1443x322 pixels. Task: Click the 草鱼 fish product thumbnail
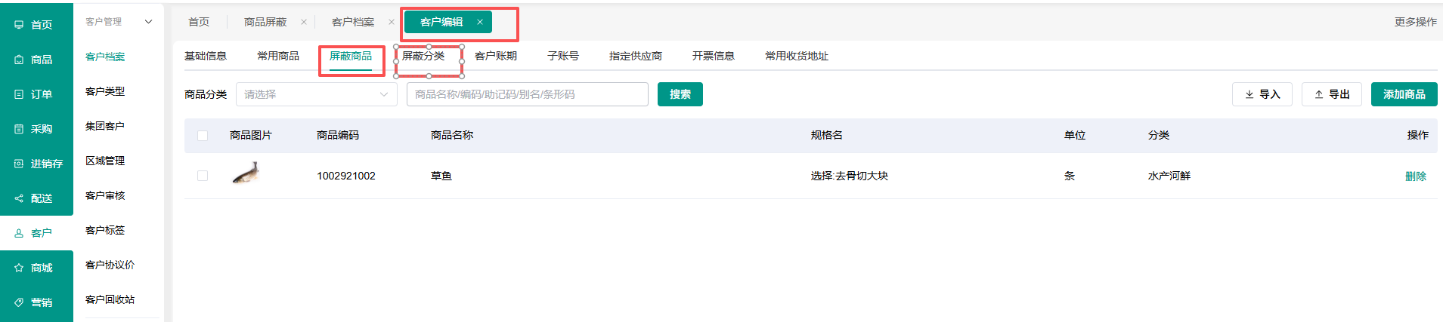point(246,173)
